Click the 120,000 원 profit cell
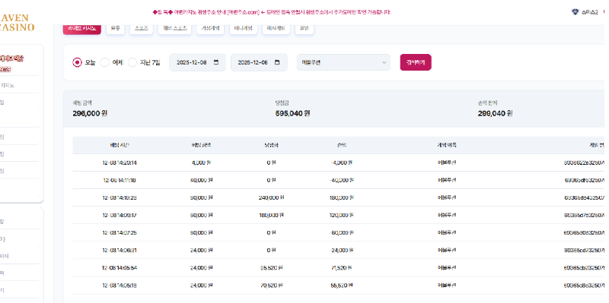The image size is (609, 303). click(x=342, y=215)
